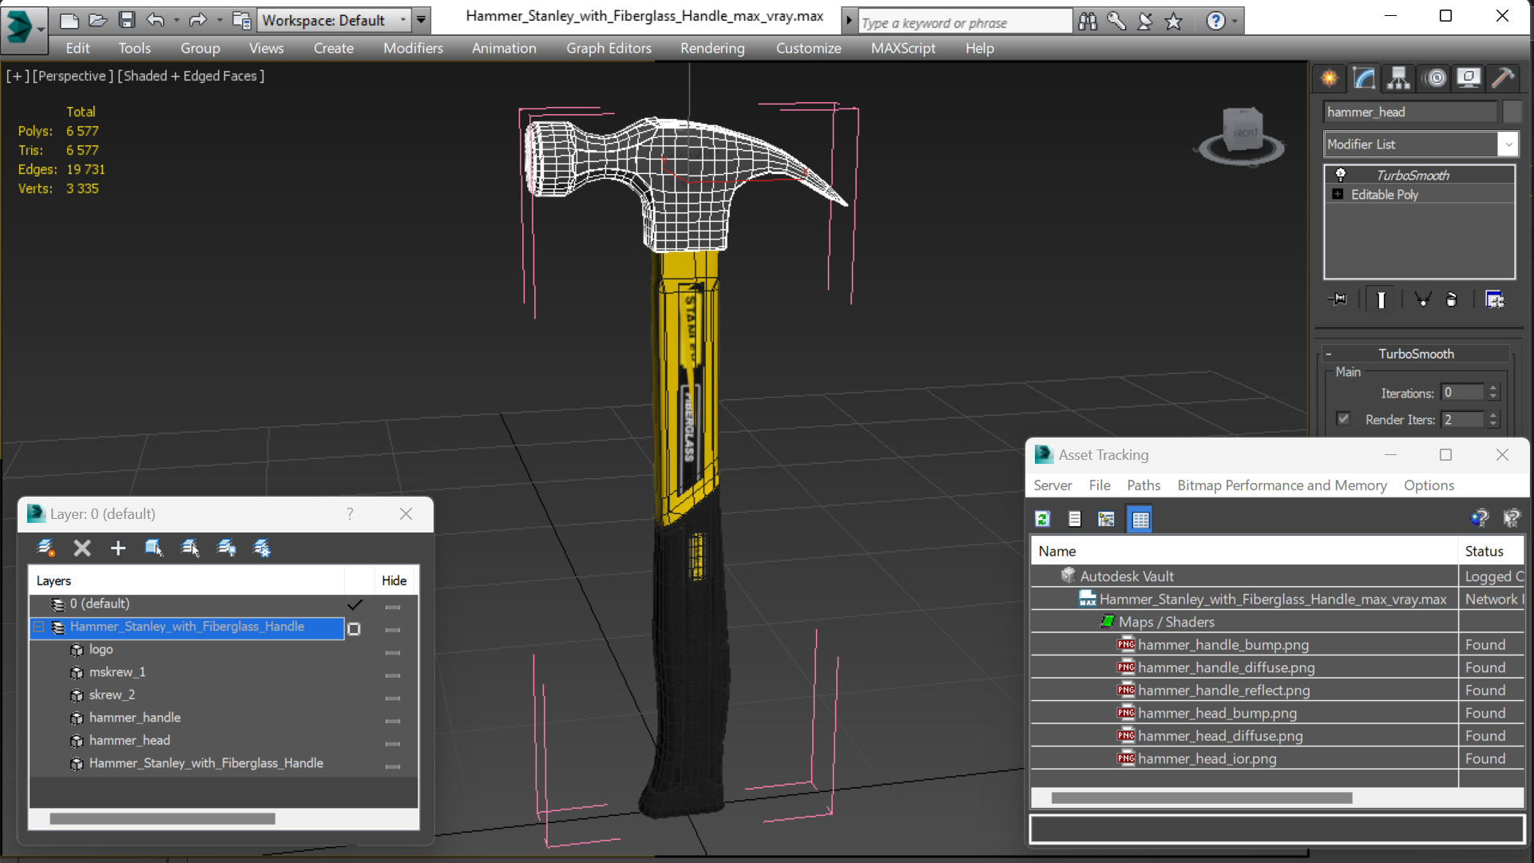Click the keyword search input field
Viewport: 1534px width, 863px height.
(965, 22)
